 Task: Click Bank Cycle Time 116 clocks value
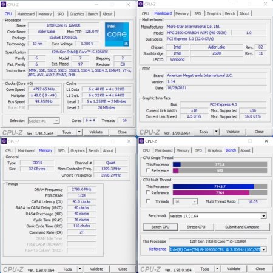81,226
